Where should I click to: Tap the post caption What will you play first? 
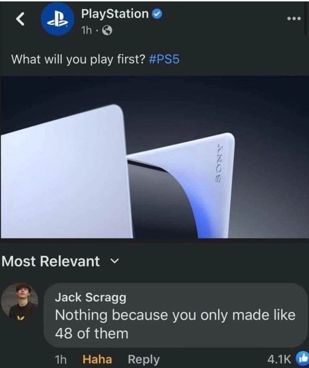tap(78, 59)
